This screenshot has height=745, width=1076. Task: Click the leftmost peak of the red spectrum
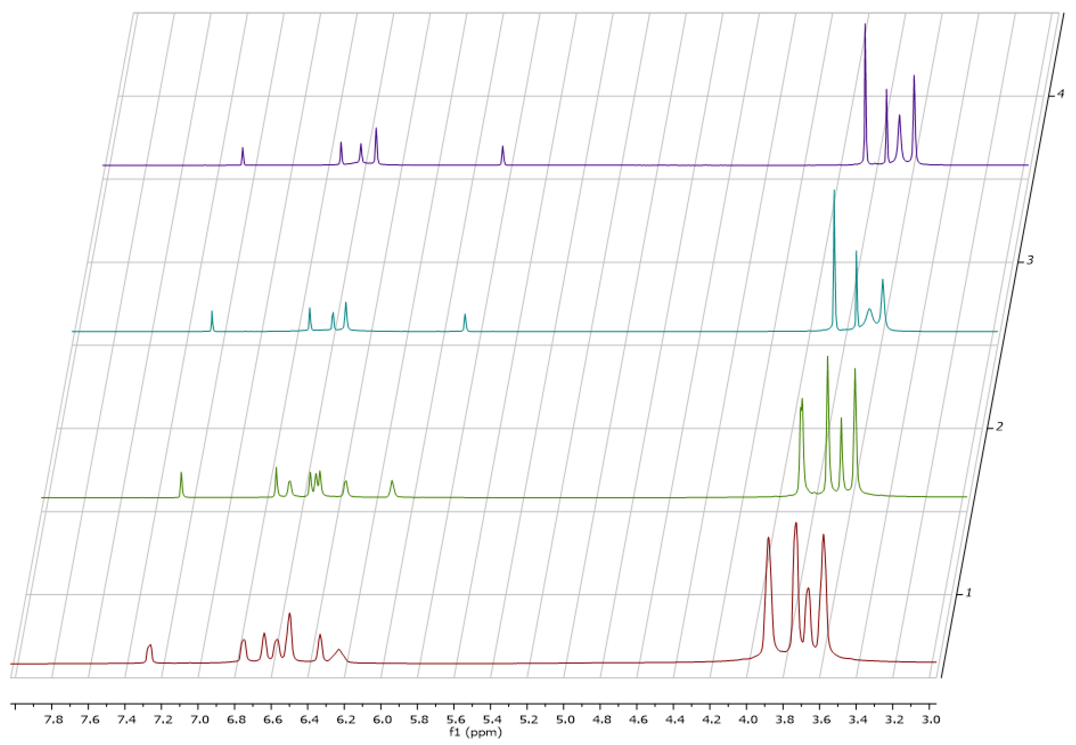point(150,647)
